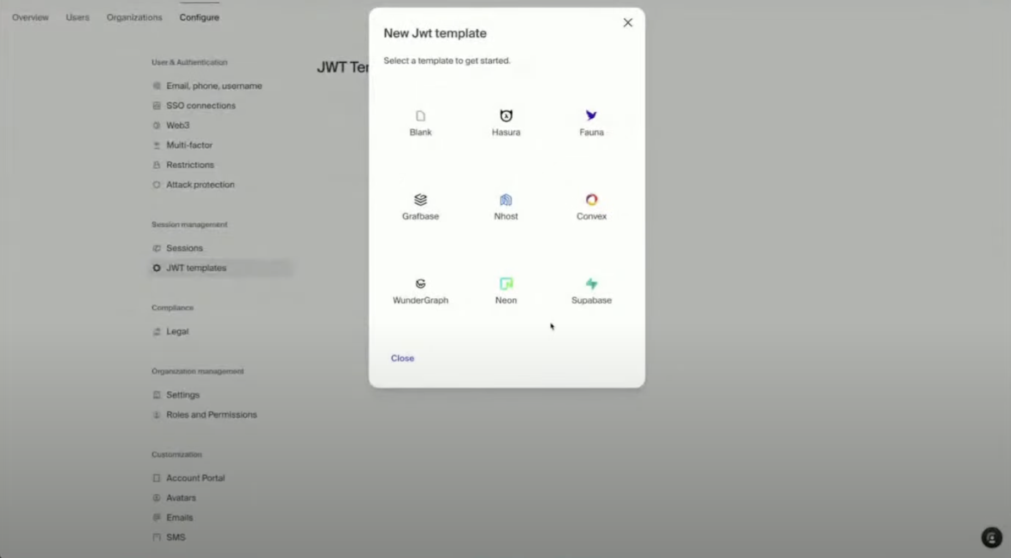1011x558 pixels.
Task: Go to SSO connections
Action: point(201,106)
